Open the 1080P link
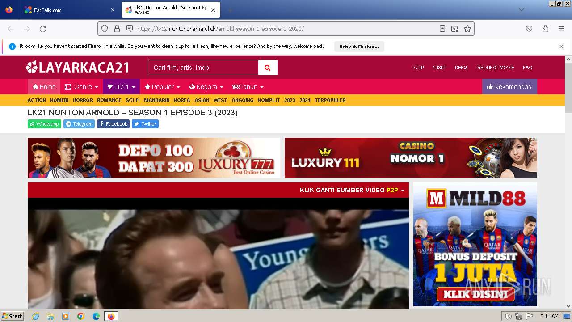572x322 pixels. pos(439,68)
